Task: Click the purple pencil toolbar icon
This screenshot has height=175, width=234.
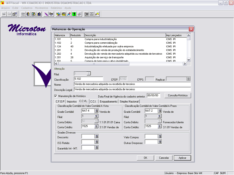Action: click(x=46, y=14)
